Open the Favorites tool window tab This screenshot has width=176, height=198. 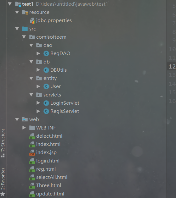pos(3,182)
